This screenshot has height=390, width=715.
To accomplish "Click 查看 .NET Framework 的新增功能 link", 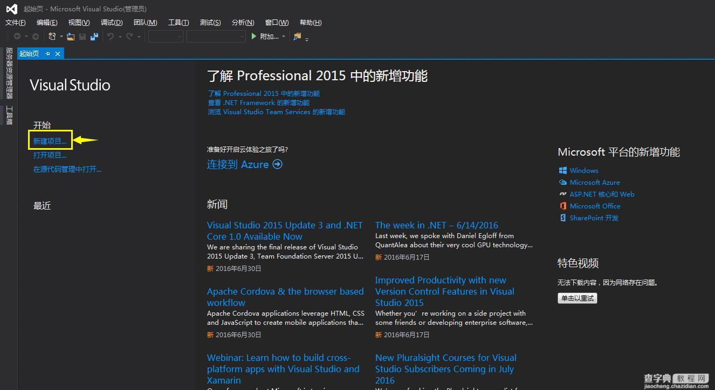I will [x=259, y=102].
